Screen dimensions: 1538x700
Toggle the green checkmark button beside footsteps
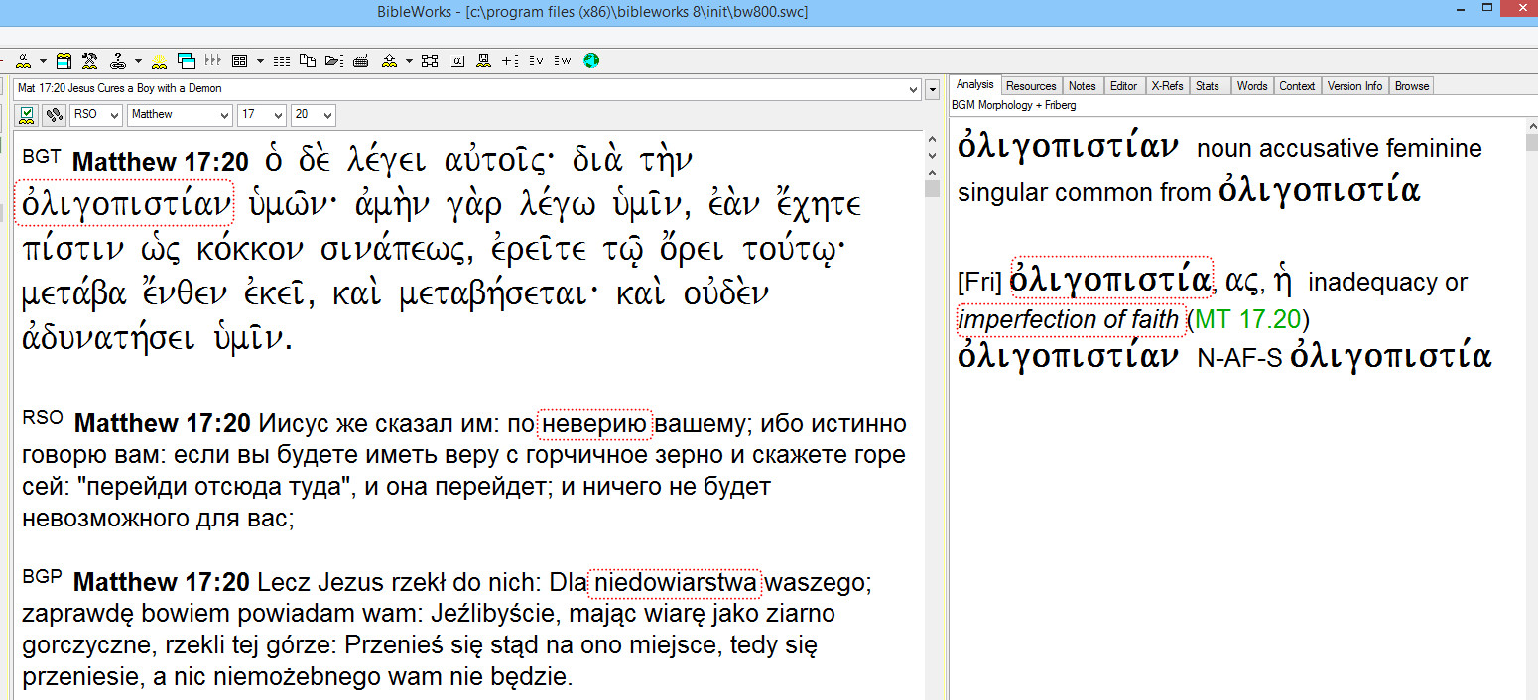[28, 115]
